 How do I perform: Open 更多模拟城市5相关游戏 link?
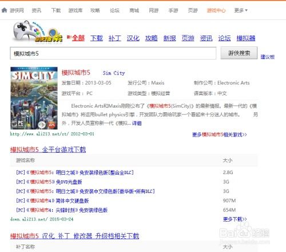point(220,135)
